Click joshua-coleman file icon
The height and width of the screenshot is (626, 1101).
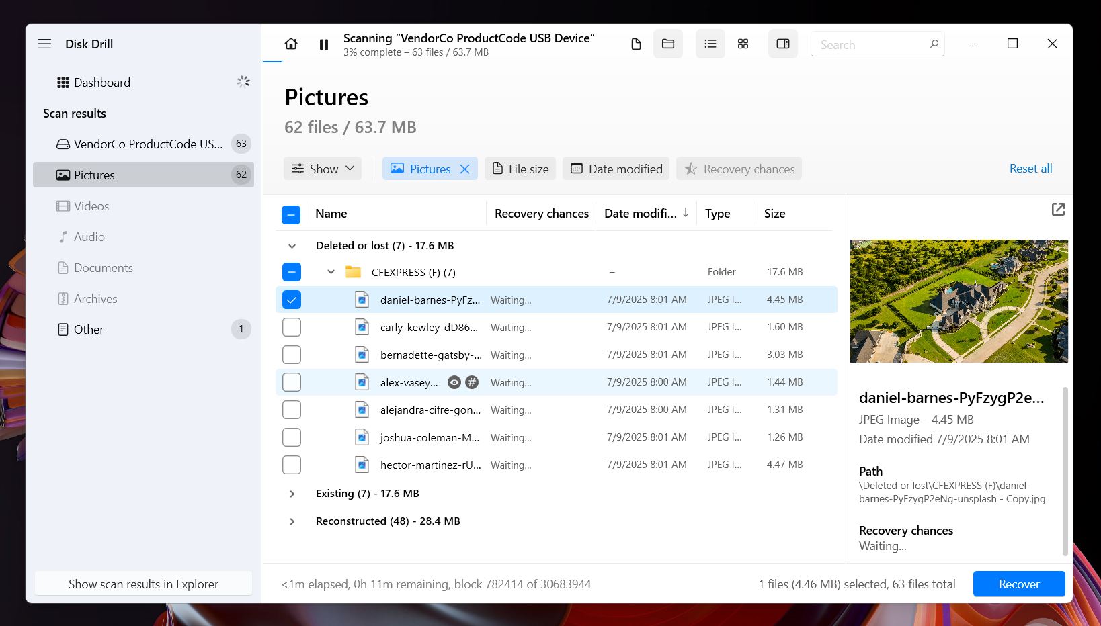pyautogui.click(x=362, y=437)
